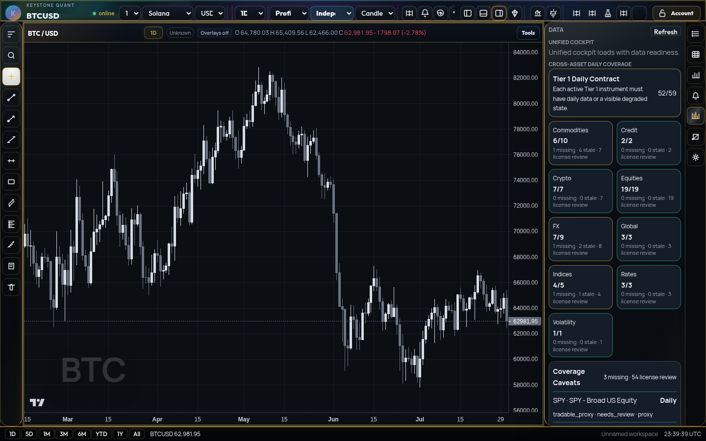Select the 3M range tab
The image size is (706, 441).
(x=64, y=434)
